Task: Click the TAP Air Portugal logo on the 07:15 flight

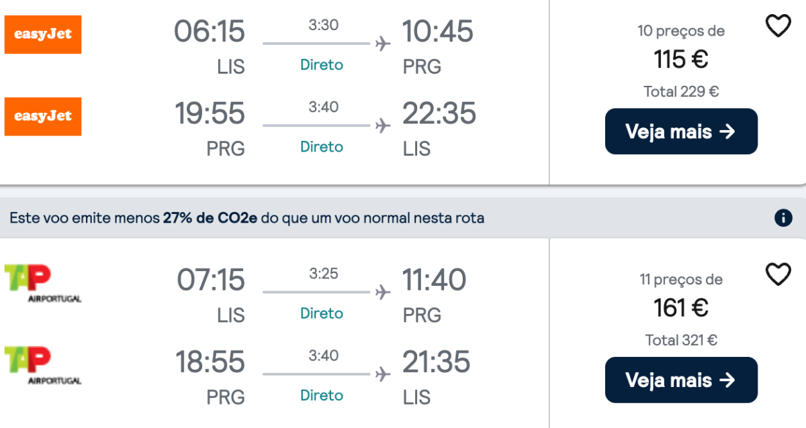Action: [x=43, y=283]
